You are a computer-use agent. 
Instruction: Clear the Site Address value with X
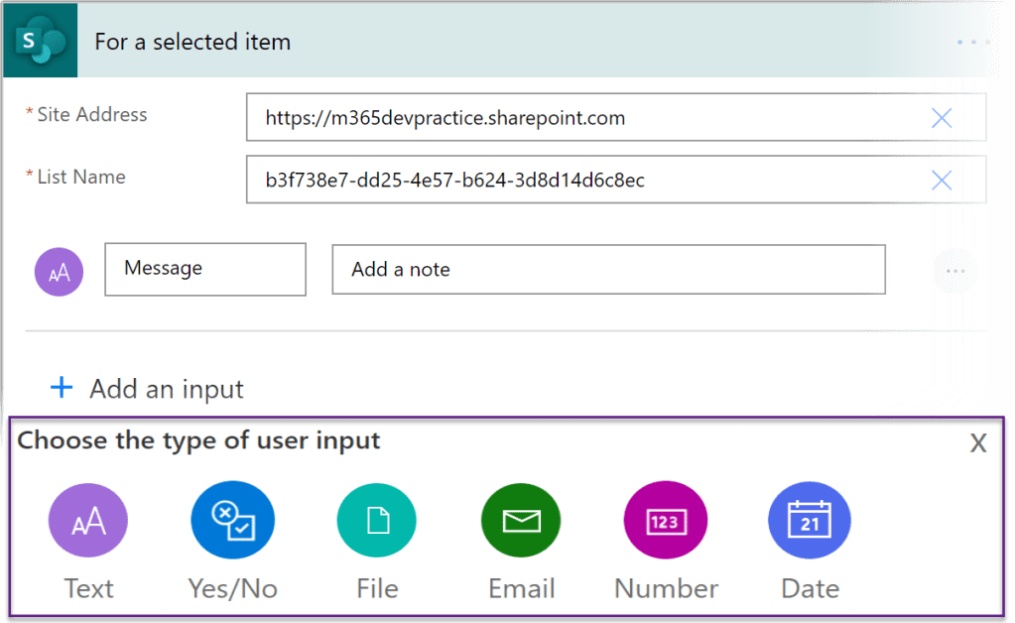(942, 119)
